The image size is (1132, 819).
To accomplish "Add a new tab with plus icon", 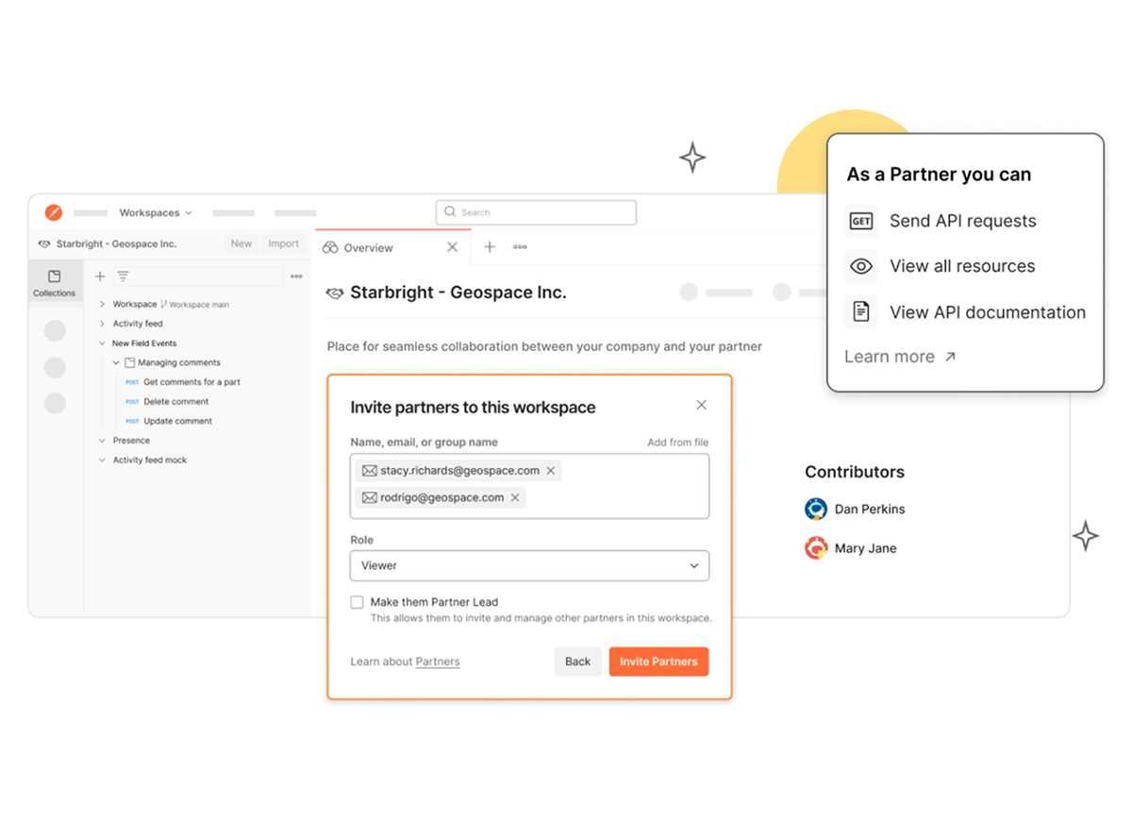I will pyautogui.click(x=490, y=247).
